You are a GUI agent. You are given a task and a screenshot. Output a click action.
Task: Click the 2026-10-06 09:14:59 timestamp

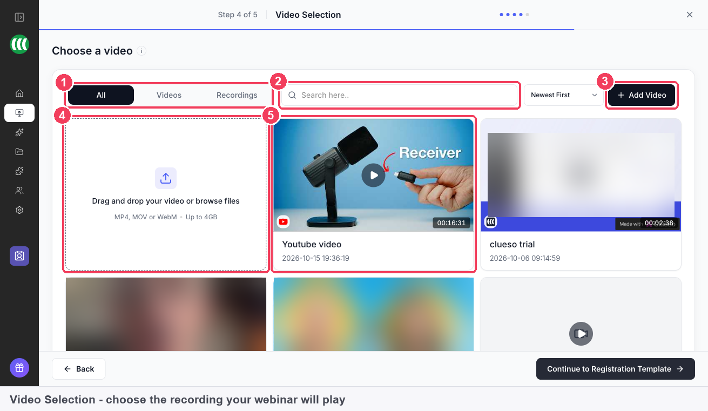525,258
